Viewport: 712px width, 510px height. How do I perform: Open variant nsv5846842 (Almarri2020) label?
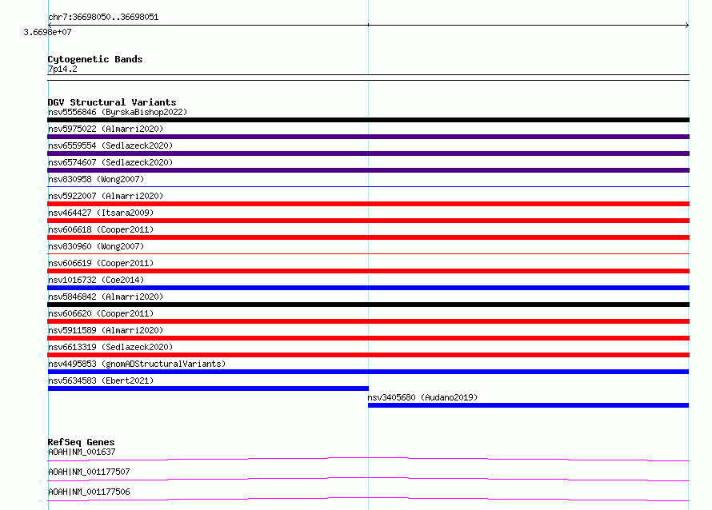(x=106, y=297)
